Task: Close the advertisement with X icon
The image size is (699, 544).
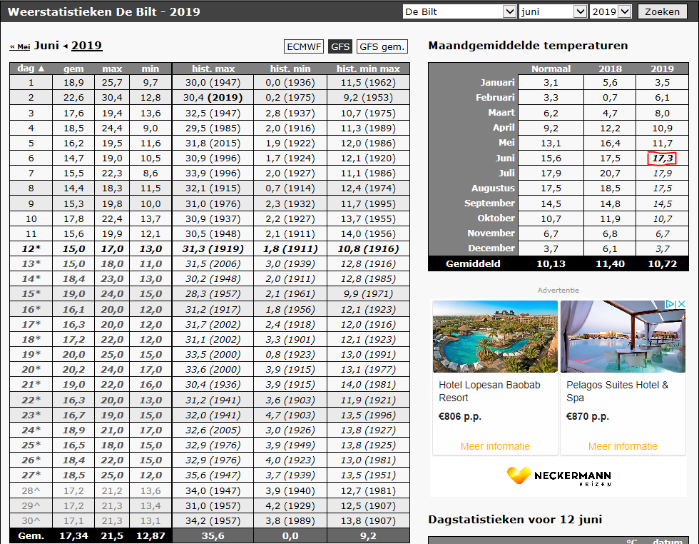Action: [680, 304]
